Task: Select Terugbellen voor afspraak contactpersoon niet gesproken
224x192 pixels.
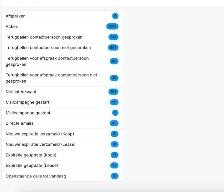Action: coord(51,78)
